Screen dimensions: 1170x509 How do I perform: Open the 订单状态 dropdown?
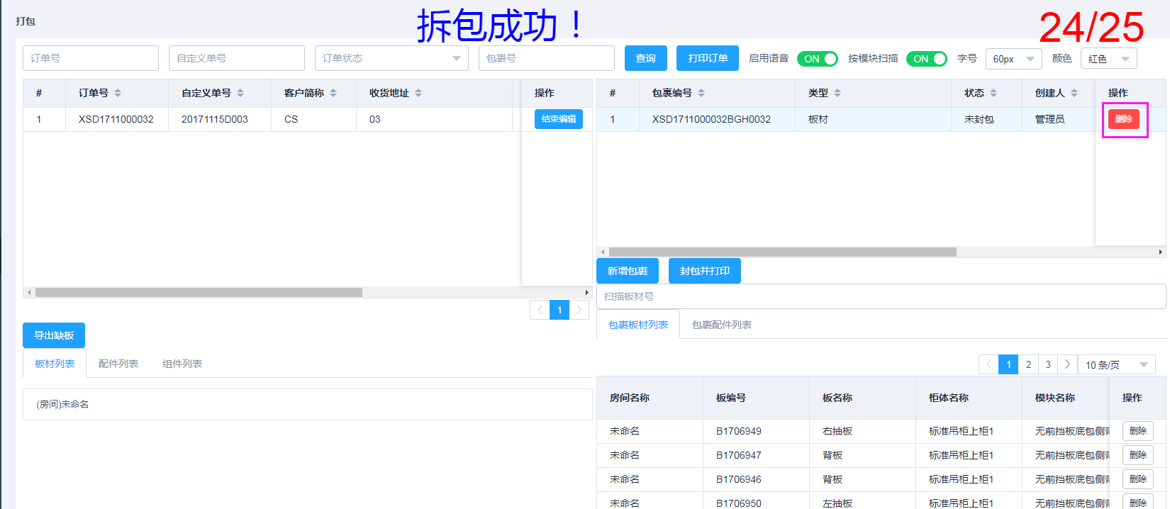[x=391, y=58]
